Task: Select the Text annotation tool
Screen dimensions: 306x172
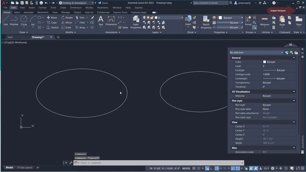Action: coord(101,21)
